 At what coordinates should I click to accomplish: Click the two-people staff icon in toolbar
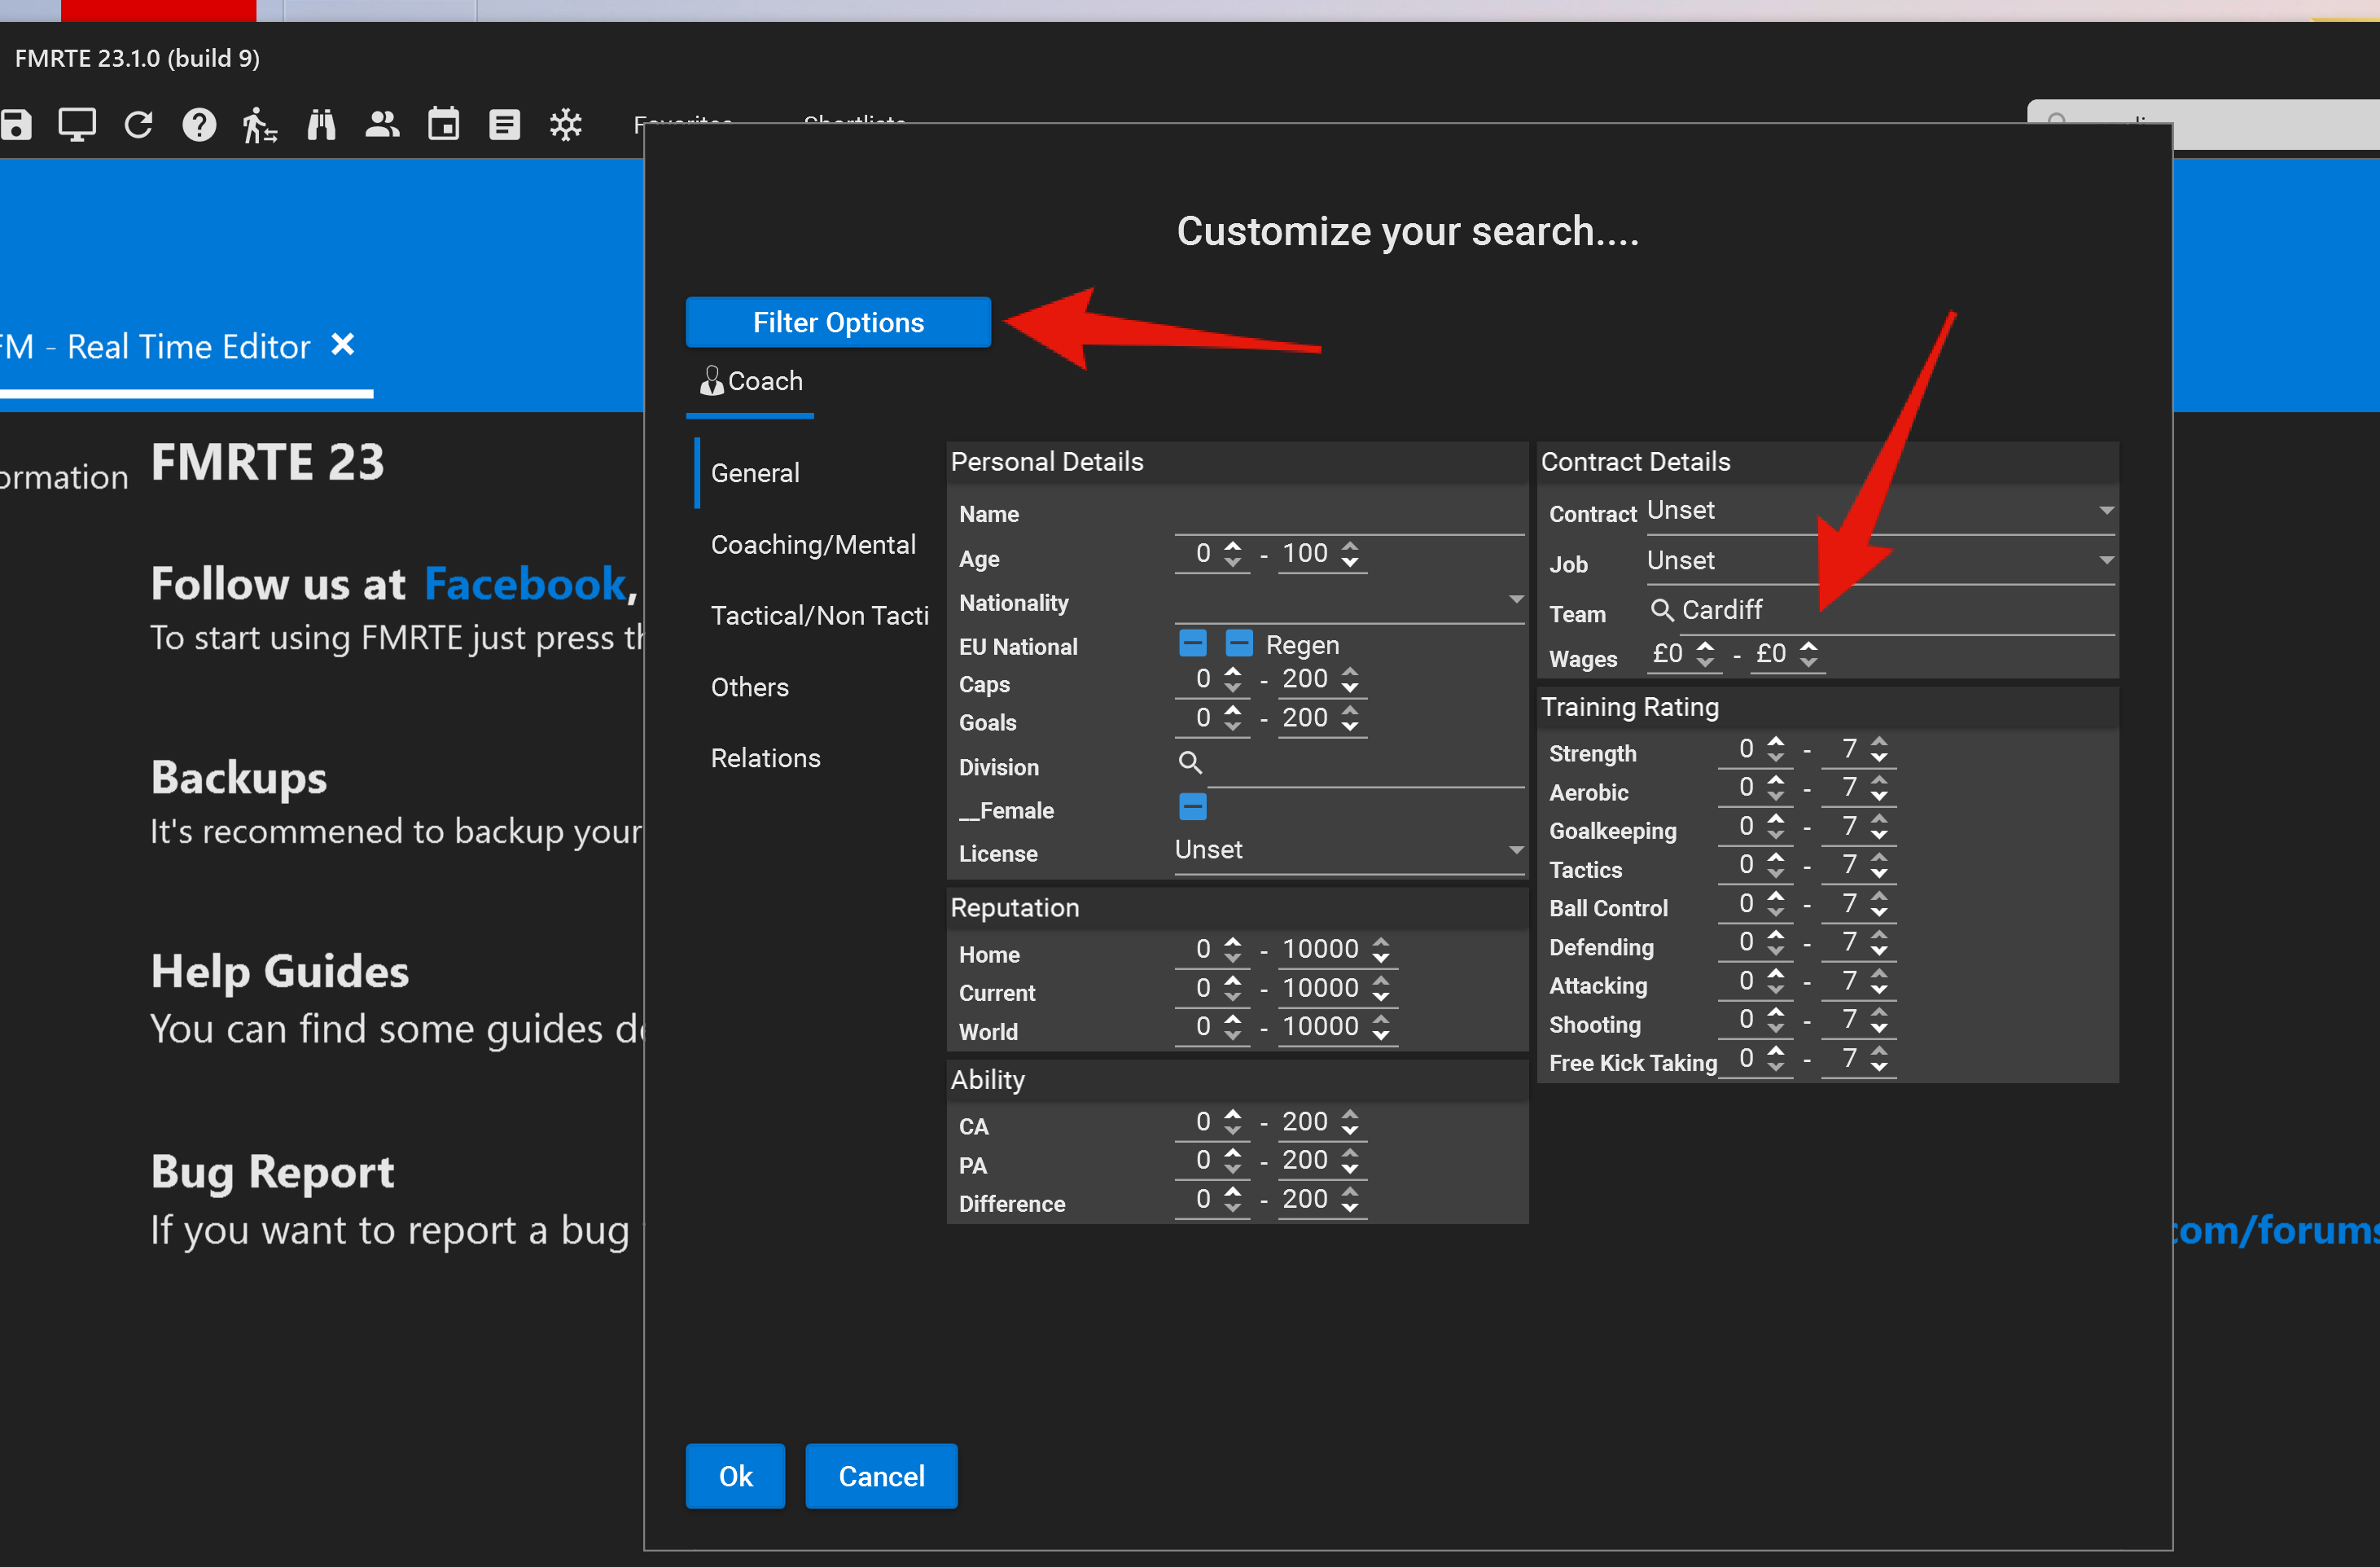tap(382, 124)
